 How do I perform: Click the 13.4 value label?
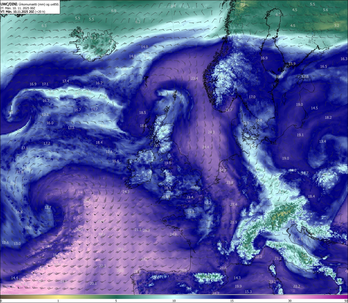pos(322,141)
